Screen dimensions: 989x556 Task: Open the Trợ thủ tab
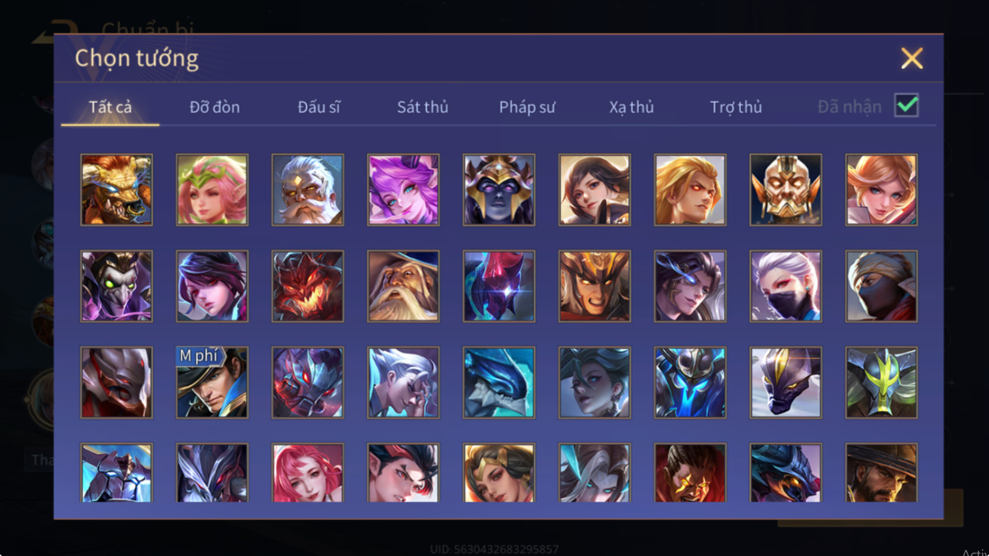click(x=736, y=107)
